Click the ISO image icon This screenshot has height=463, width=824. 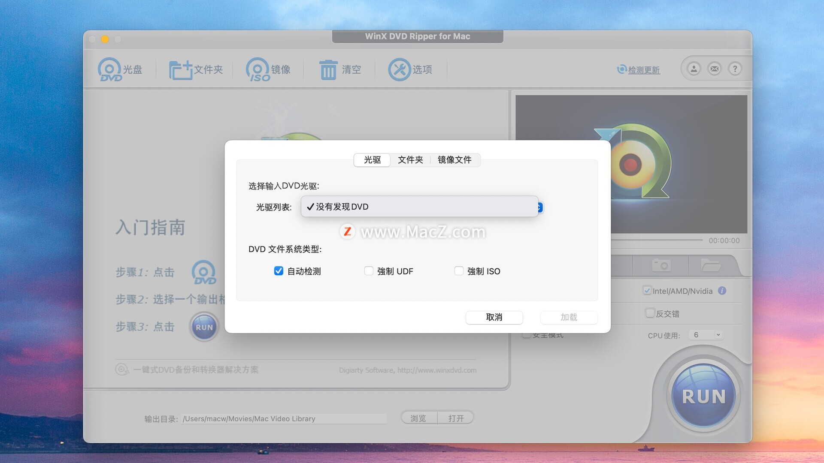coord(257,69)
